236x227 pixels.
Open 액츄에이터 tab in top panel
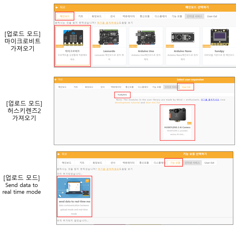128,16
